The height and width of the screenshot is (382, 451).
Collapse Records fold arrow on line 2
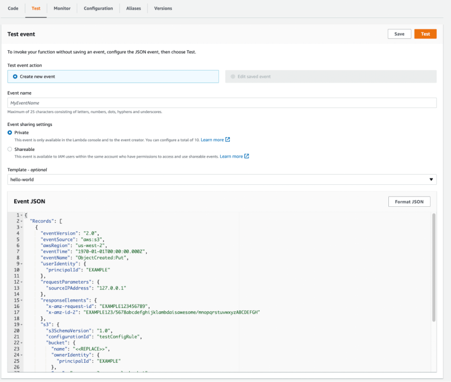click(21, 222)
